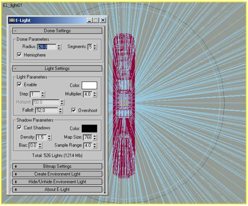The width and height of the screenshot is (248, 206).
Task: Click the Radius input field
Action: (x=47, y=47)
